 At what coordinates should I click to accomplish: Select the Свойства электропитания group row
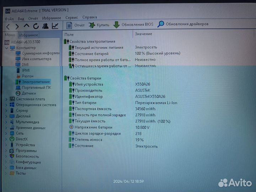point(90,42)
